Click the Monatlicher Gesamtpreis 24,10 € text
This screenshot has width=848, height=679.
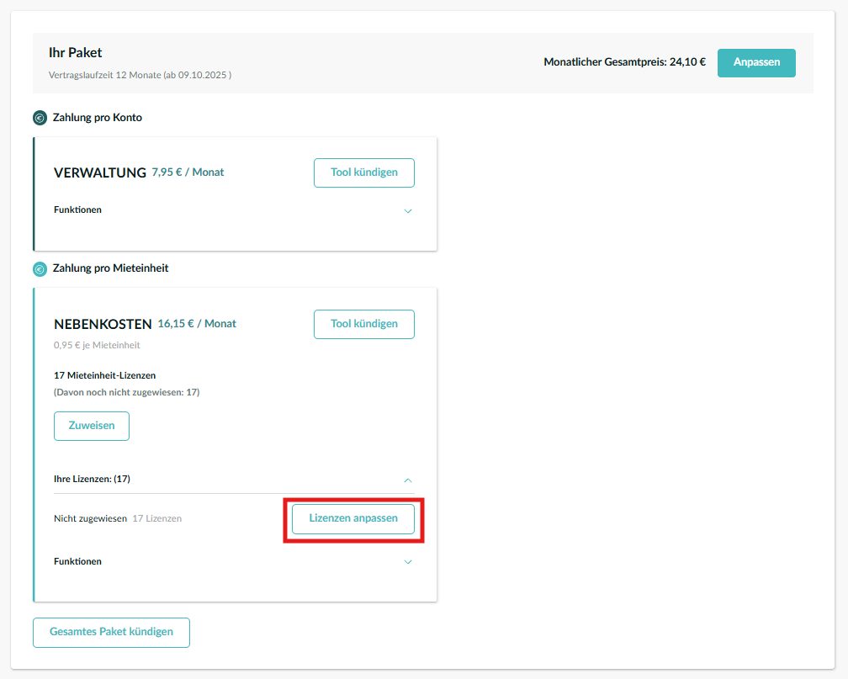click(x=624, y=62)
